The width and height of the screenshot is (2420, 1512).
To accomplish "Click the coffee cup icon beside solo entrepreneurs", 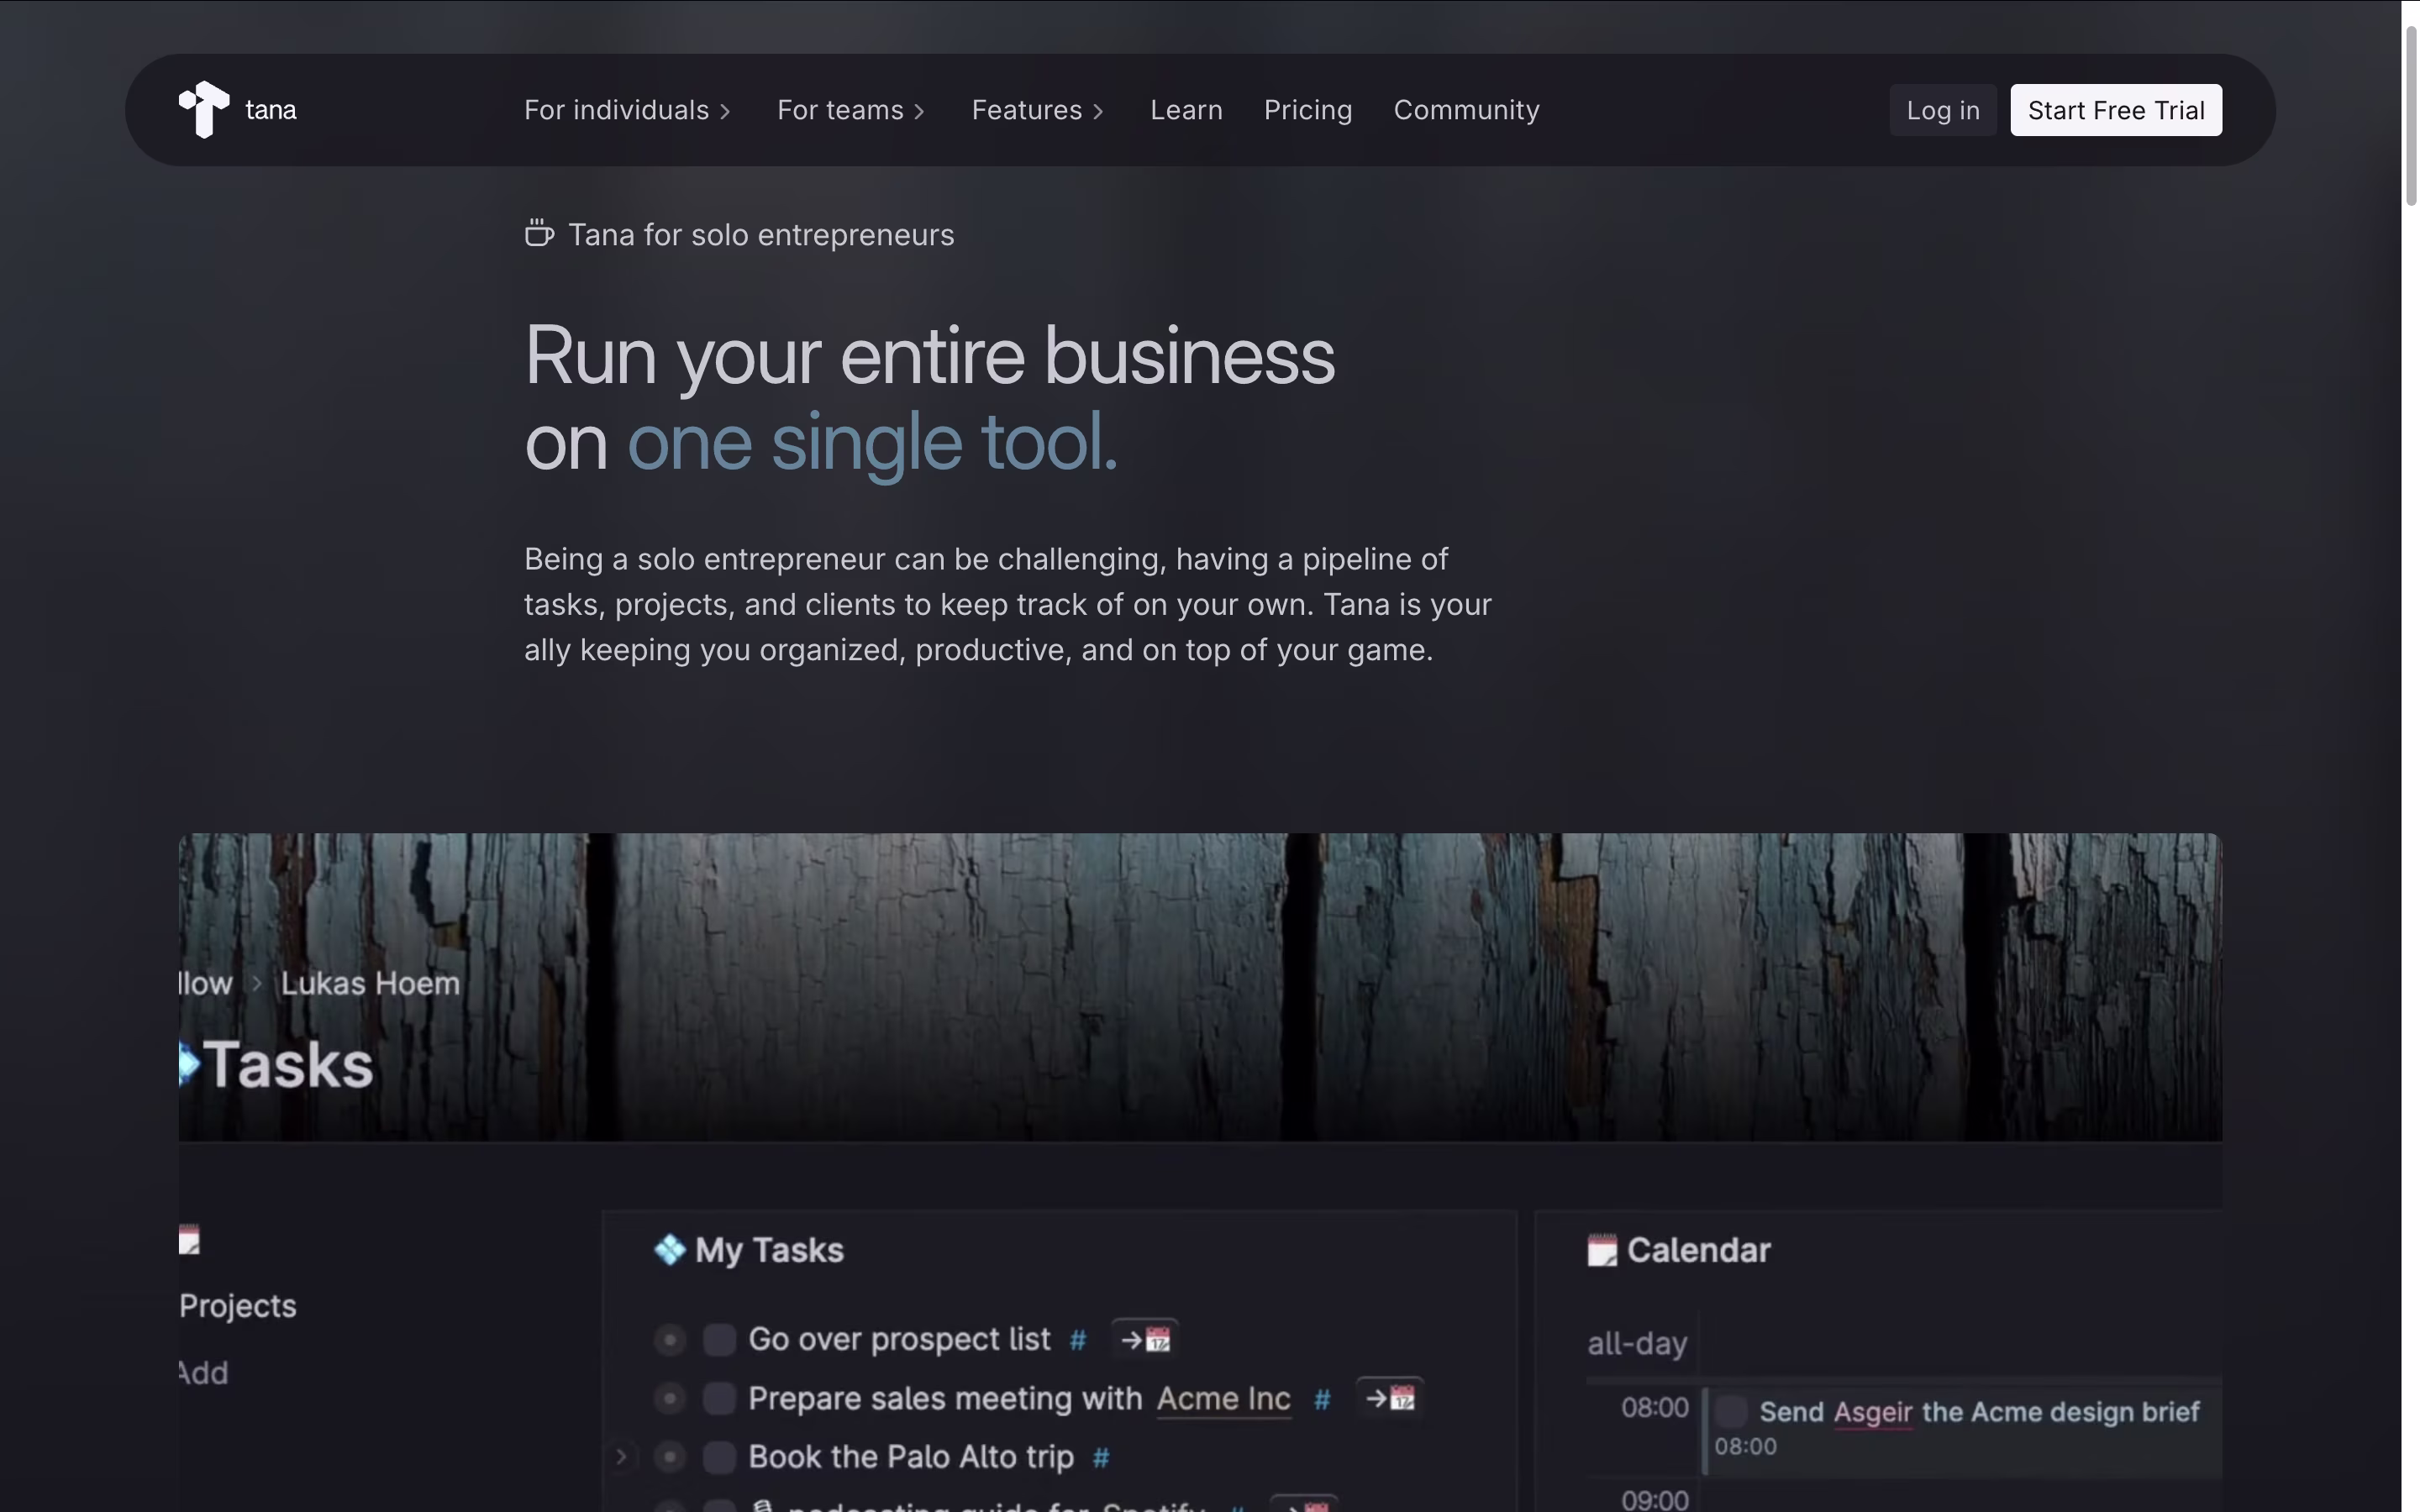I will click(x=539, y=234).
